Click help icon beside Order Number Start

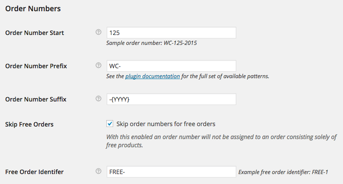pyautogui.click(x=98, y=32)
